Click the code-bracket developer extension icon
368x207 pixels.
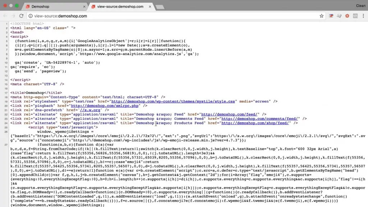tap(355, 16)
